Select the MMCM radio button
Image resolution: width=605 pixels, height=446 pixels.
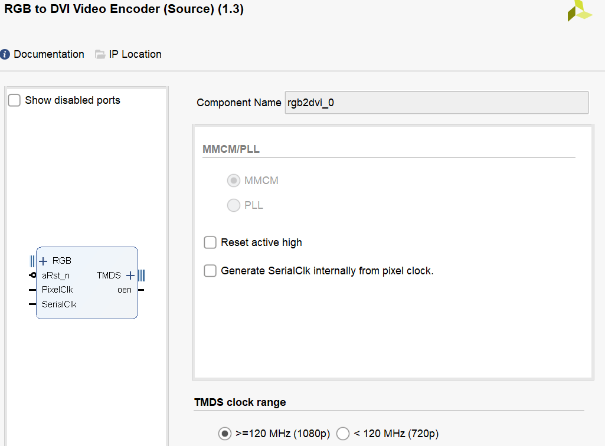233,181
